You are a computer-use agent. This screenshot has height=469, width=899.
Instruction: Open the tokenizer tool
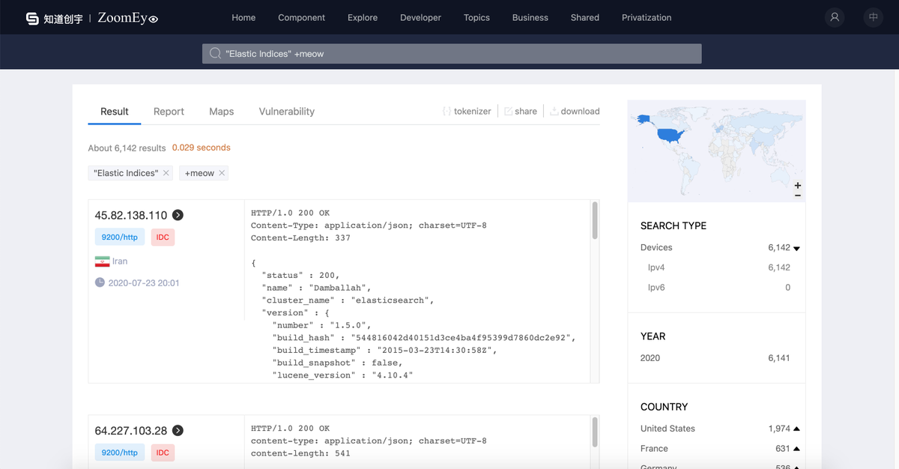tap(467, 111)
